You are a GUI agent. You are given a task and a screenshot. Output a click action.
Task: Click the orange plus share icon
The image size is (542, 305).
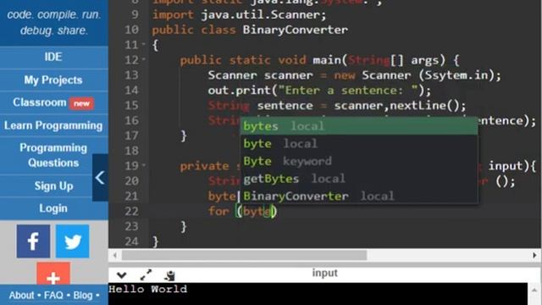(53, 274)
